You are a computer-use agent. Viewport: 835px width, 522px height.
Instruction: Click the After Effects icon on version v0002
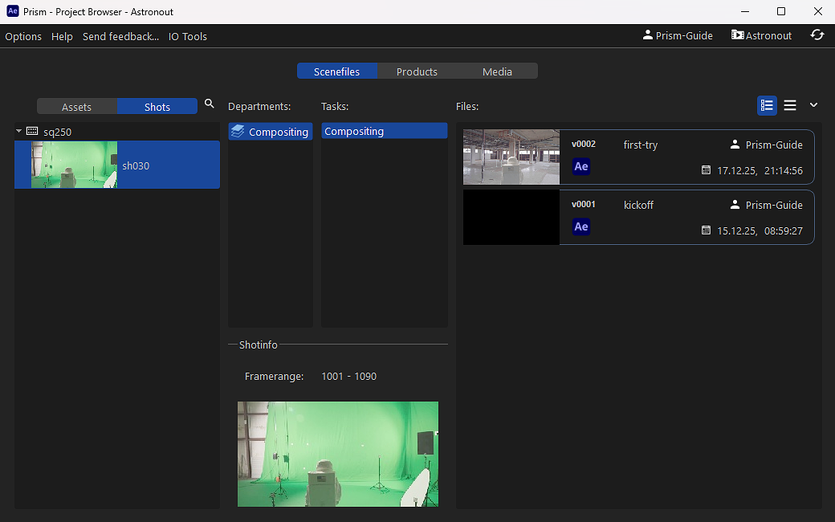(580, 166)
